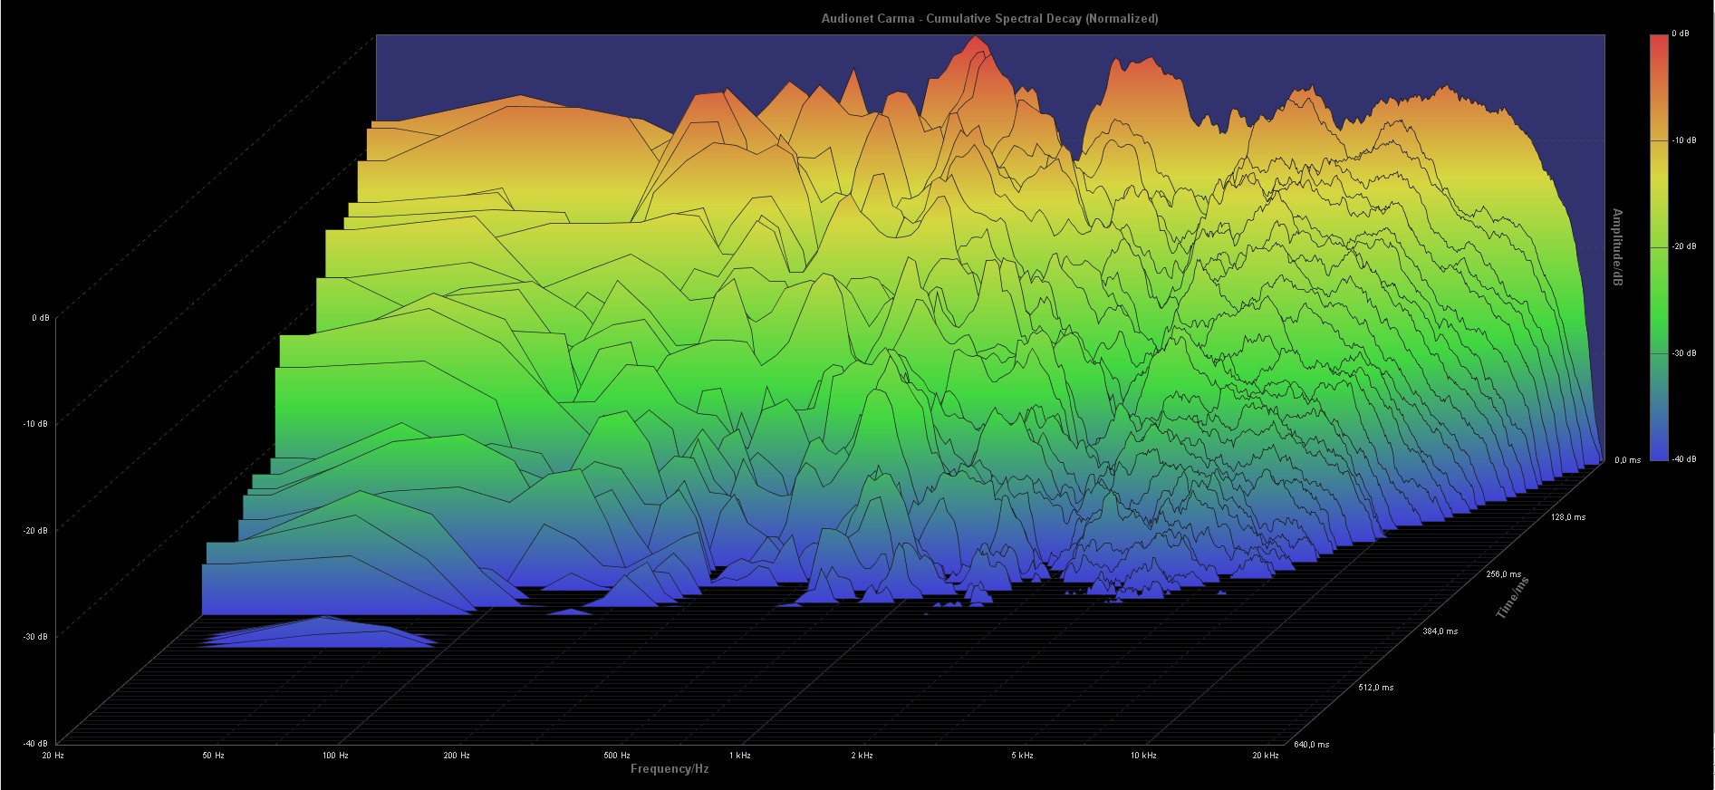Screen dimensions: 1715x790
Task: Click the 'Time/ms' axis label
Action: point(1512,597)
